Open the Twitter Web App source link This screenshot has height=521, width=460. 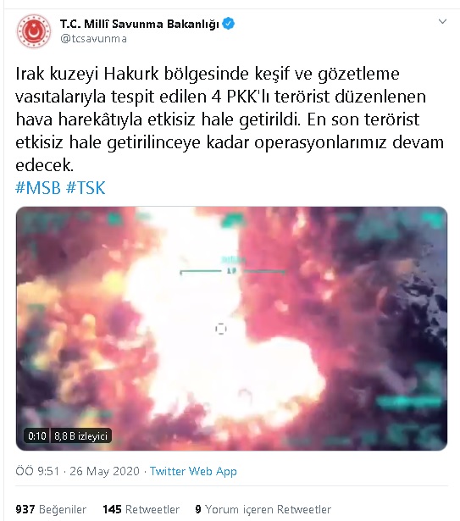tap(193, 471)
